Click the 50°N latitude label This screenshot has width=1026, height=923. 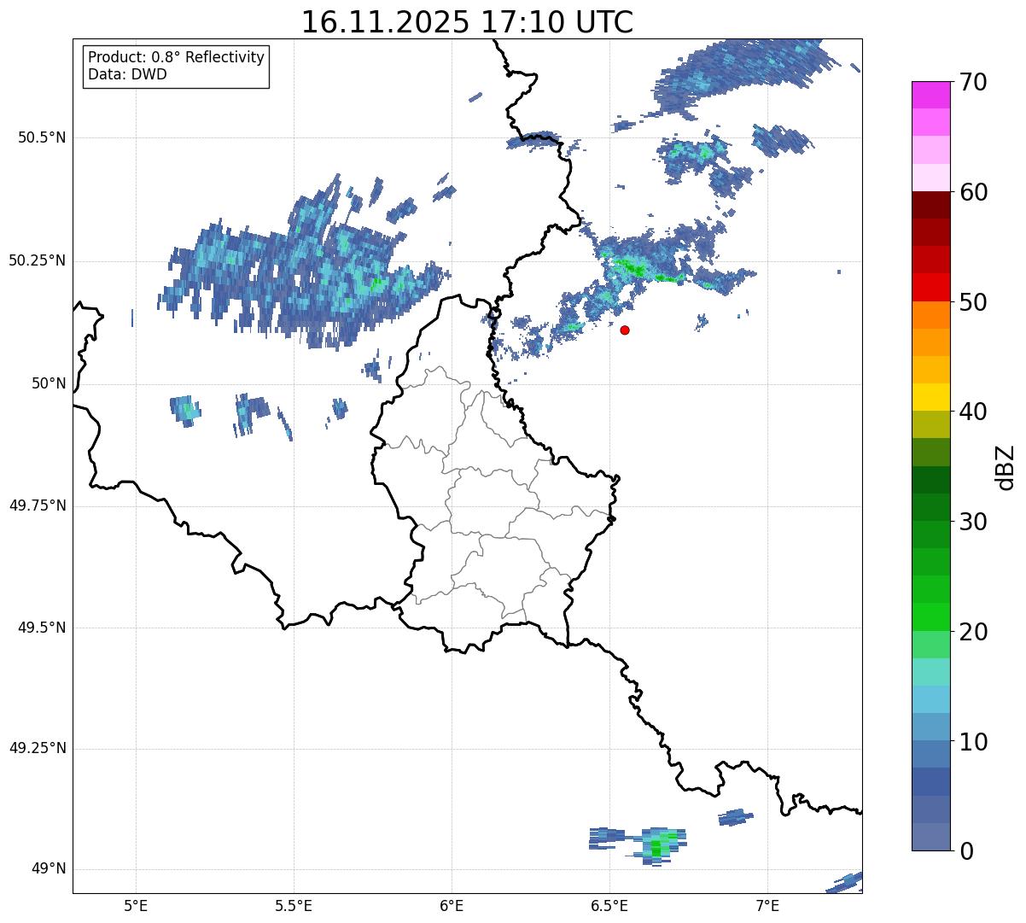49,383
